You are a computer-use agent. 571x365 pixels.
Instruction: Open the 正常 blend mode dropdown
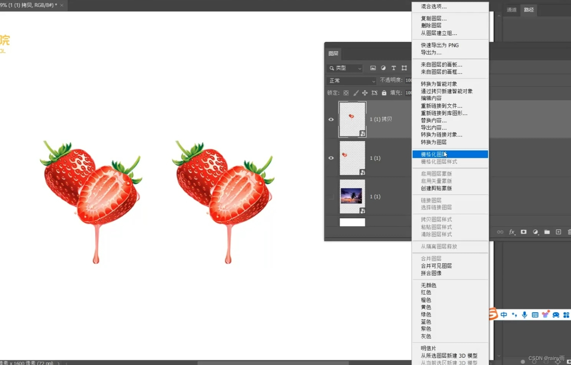(x=351, y=81)
